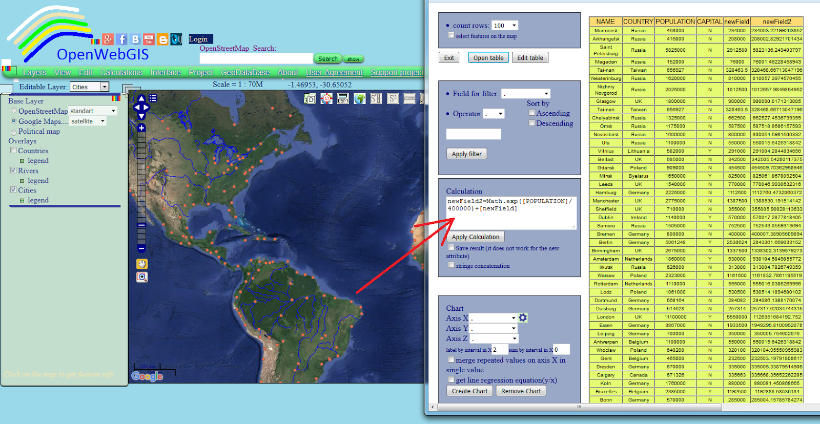Viewport: 820px width, 424px height.
Task: Open the Calculations menu
Action: (x=121, y=73)
